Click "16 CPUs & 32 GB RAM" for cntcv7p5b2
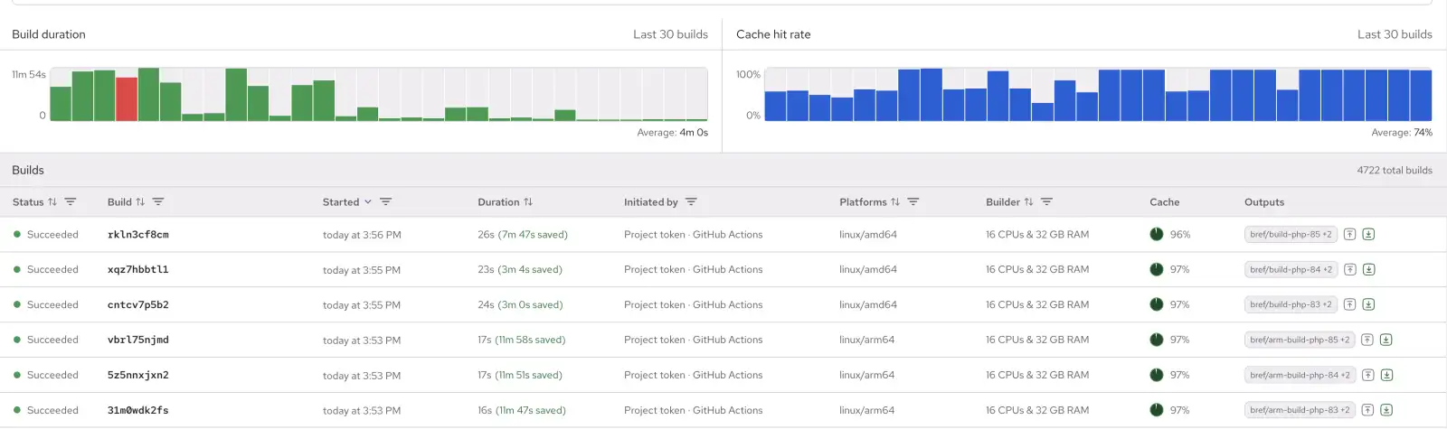The height and width of the screenshot is (429, 1447). point(1037,304)
